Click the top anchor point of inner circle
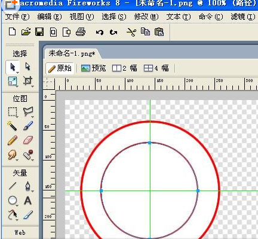Image resolution: width=258 pixels, height=239 pixels. click(150, 143)
